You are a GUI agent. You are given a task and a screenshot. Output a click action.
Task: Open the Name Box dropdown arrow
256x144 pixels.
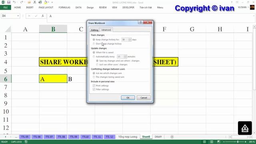(18, 16)
